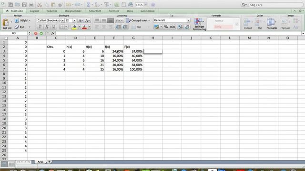Open the Diagrammer ribbon tab
The height and width of the screenshot is (171, 305).
(x=73, y=11)
